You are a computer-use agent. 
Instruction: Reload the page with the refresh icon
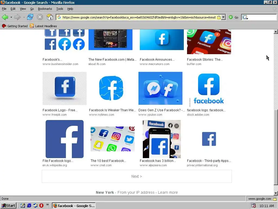30,17
